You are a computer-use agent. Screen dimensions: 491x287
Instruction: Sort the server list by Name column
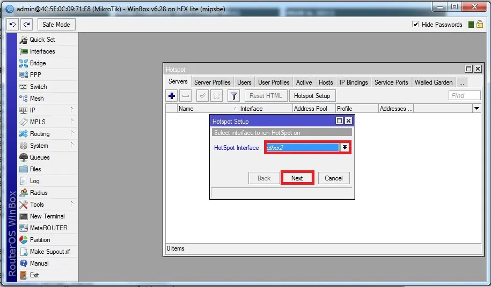[x=207, y=108]
